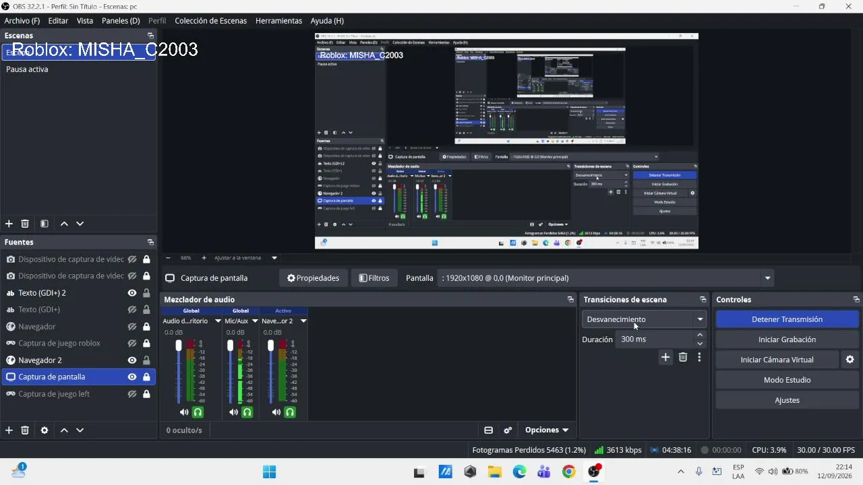Open the Opciones dropdown in mixer
This screenshot has width=863, height=485.
pyautogui.click(x=547, y=430)
